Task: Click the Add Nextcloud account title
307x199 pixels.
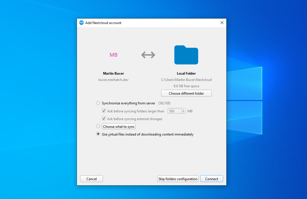Action: click(103, 23)
